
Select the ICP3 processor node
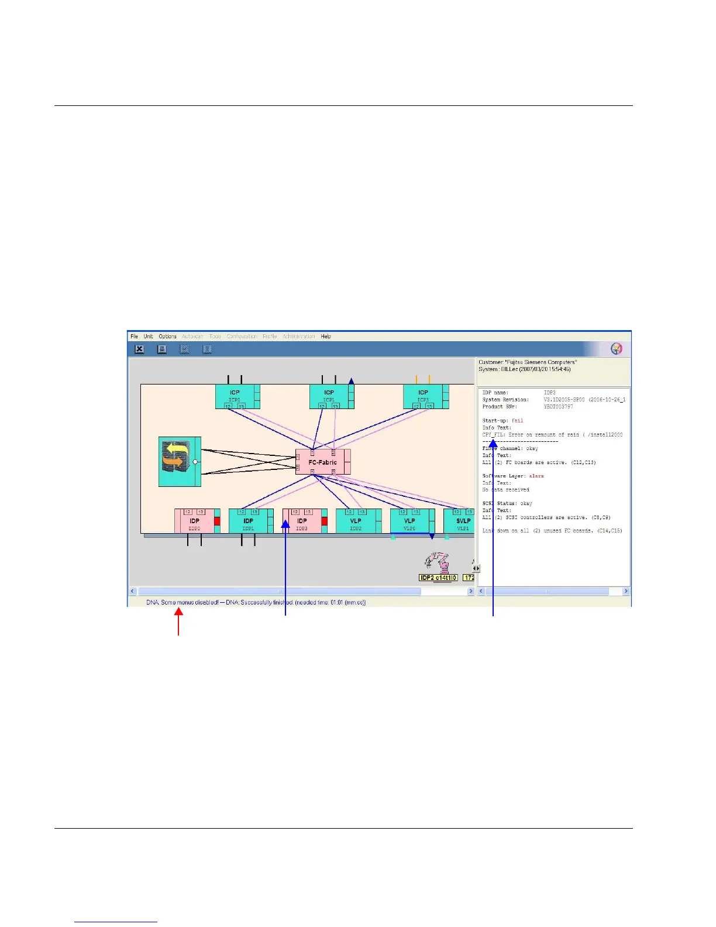click(426, 396)
